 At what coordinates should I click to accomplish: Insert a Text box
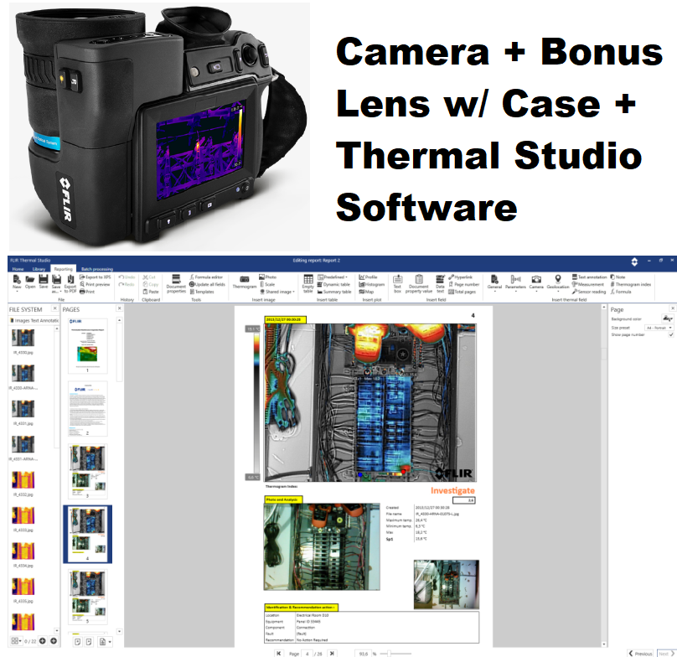[x=398, y=284]
